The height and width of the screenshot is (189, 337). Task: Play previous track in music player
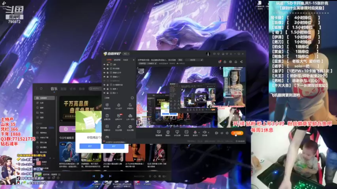[x=94, y=176]
